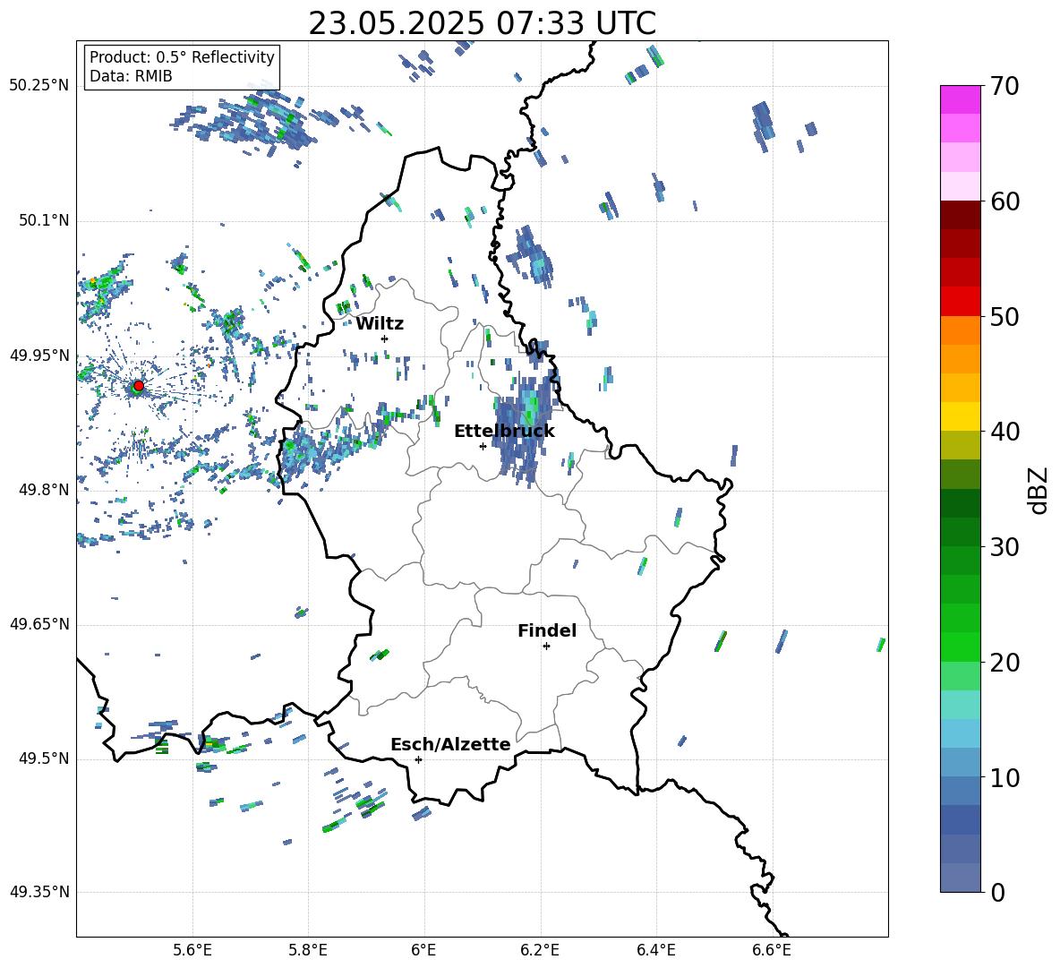This screenshot has height=968, width=1060.
Task: Click the magenta top segment of the colorbar
Action: click(x=960, y=99)
